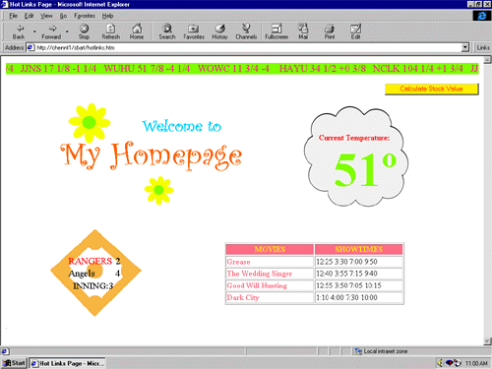The height and width of the screenshot is (369, 492).
Task: Expand the Forward button history arrow
Action: 67,31
